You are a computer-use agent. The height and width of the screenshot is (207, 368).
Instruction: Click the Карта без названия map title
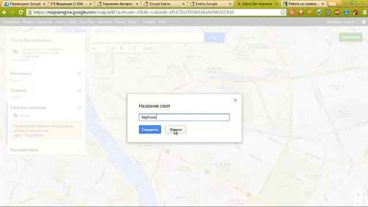(x=31, y=40)
